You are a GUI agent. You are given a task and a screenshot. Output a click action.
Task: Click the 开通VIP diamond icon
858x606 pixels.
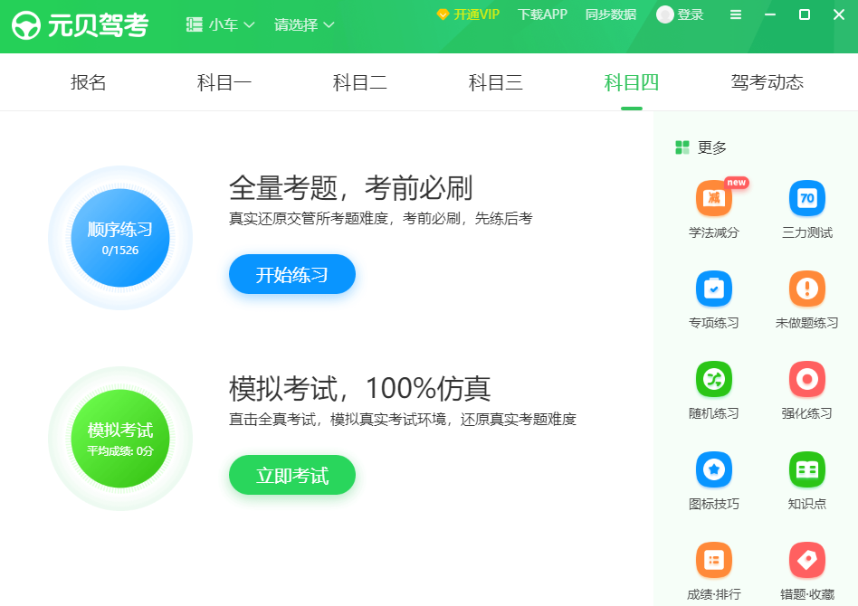click(x=443, y=14)
